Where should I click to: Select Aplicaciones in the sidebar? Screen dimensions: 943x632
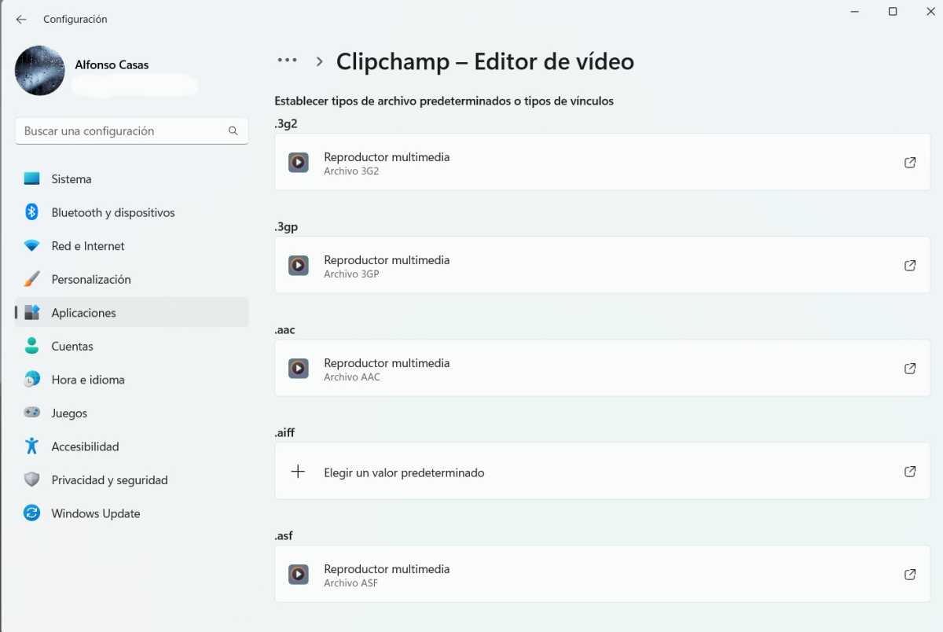click(x=132, y=313)
